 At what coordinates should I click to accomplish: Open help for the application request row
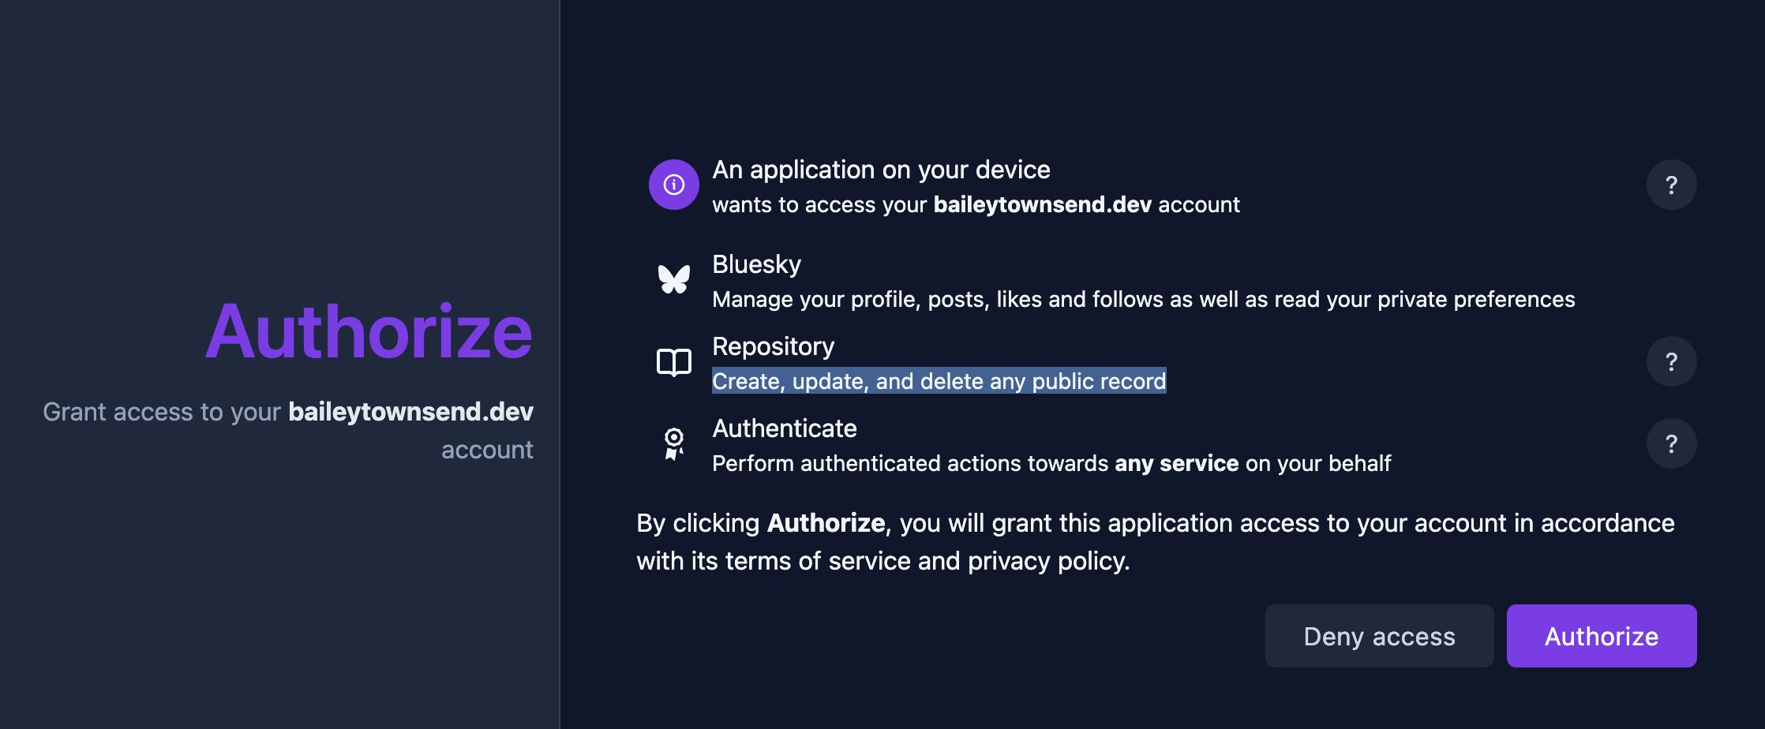(x=1671, y=185)
